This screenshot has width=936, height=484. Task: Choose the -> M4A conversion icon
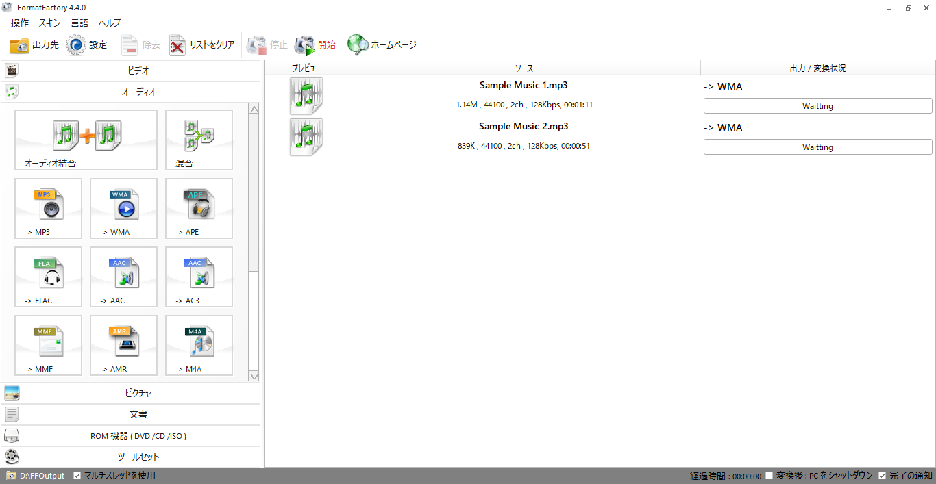point(199,346)
